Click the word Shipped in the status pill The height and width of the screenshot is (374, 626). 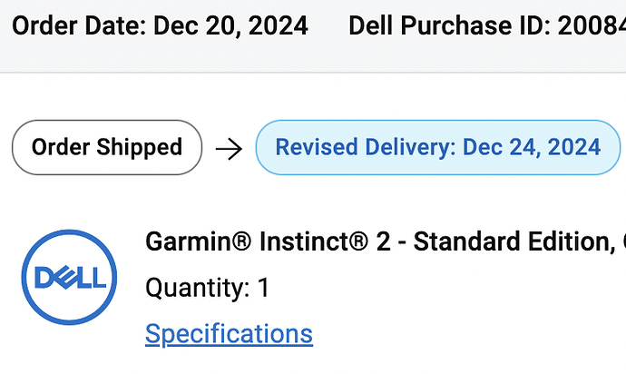pos(140,147)
